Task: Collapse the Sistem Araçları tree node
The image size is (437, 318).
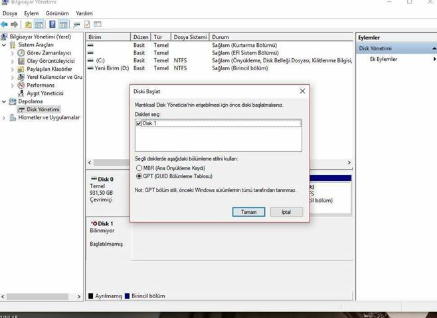Action: (5, 44)
